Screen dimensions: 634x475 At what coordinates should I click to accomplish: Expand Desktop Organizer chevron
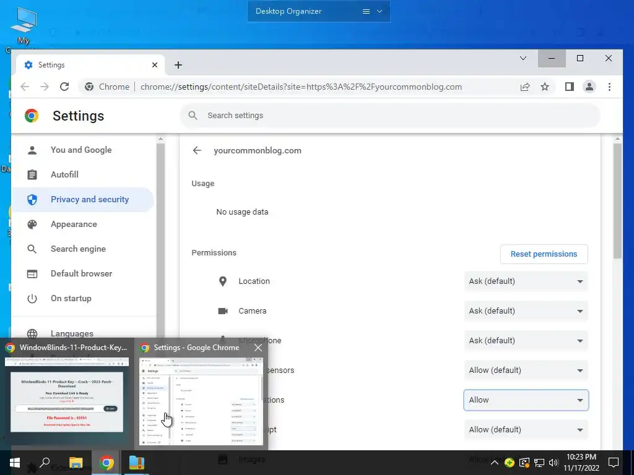(380, 11)
